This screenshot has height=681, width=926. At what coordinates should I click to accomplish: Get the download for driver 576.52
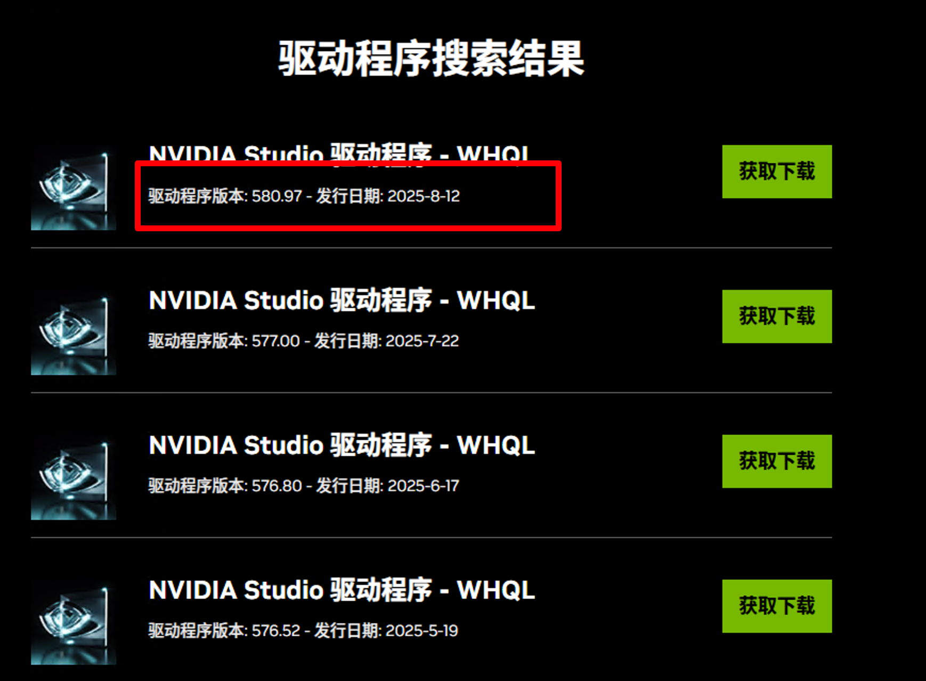pyautogui.click(x=777, y=606)
